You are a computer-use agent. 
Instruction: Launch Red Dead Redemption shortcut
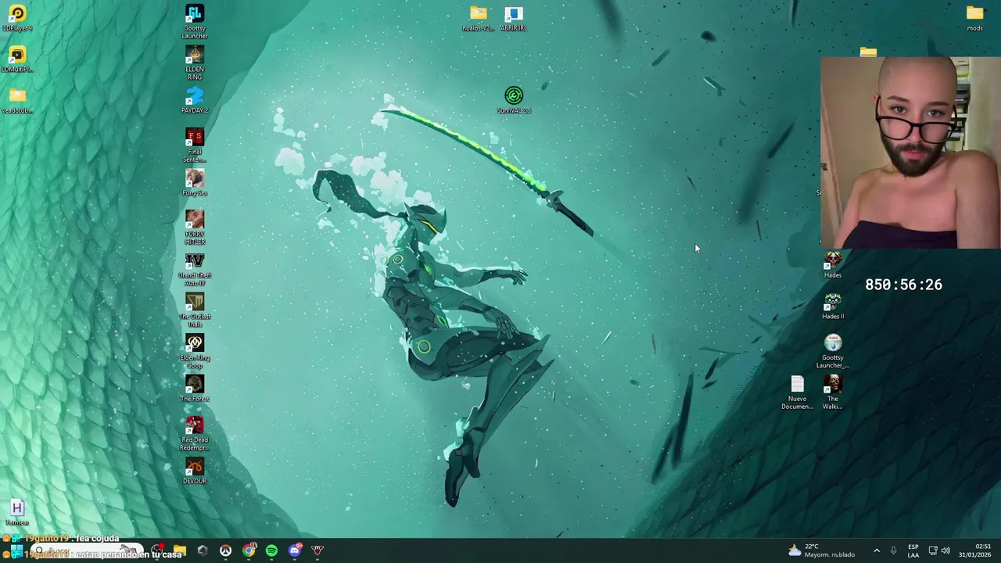[195, 434]
